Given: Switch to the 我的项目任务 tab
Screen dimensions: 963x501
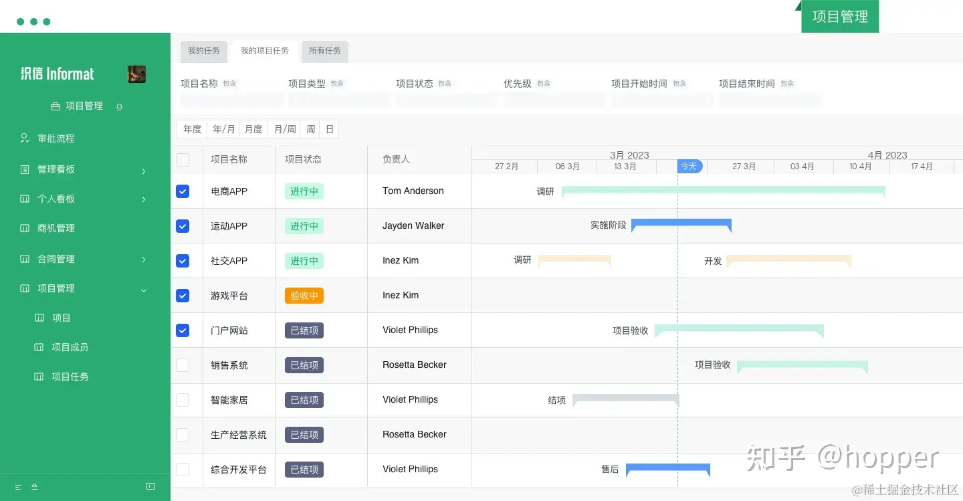Looking at the screenshot, I should [x=265, y=52].
